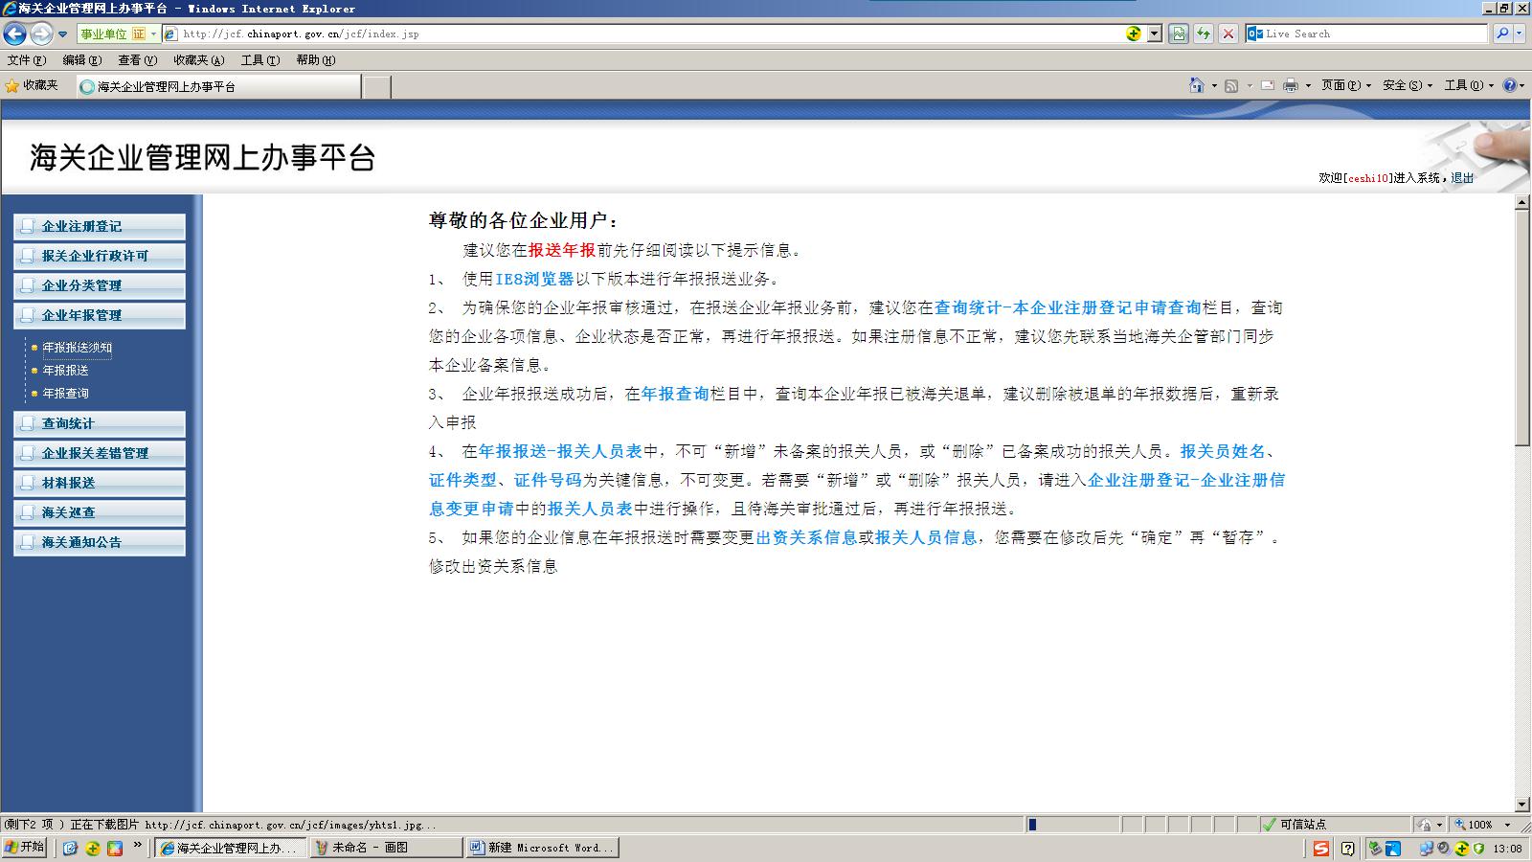
Task: Click the Live Search magnifier button
Action: click(x=1502, y=34)
